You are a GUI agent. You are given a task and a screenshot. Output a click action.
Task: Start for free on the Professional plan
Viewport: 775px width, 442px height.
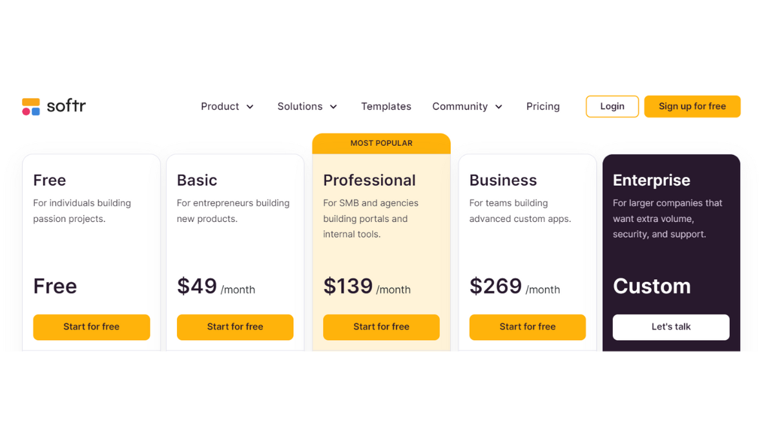point(381,327)
